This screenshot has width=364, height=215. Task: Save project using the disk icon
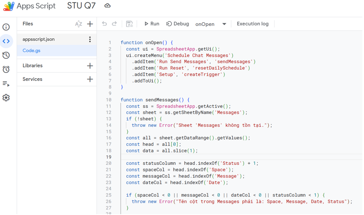[129, 24]
